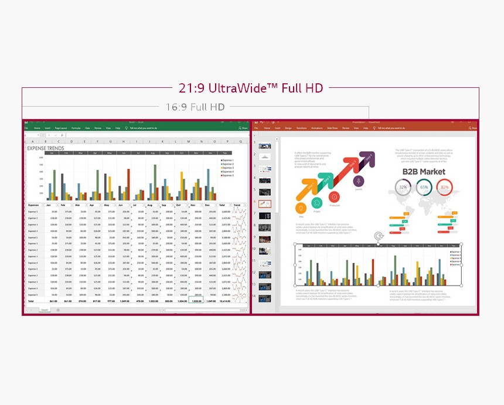Viewport: 504px width, 405px height.
Task: Expand the Total column chevron in the expense table
Action: tap(230, 205)
